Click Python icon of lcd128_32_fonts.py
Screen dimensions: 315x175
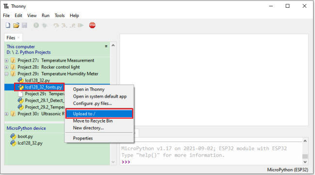click(x=20, y=87)
